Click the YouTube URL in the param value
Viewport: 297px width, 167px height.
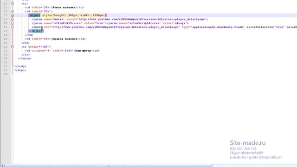click(x=142, y=19)
